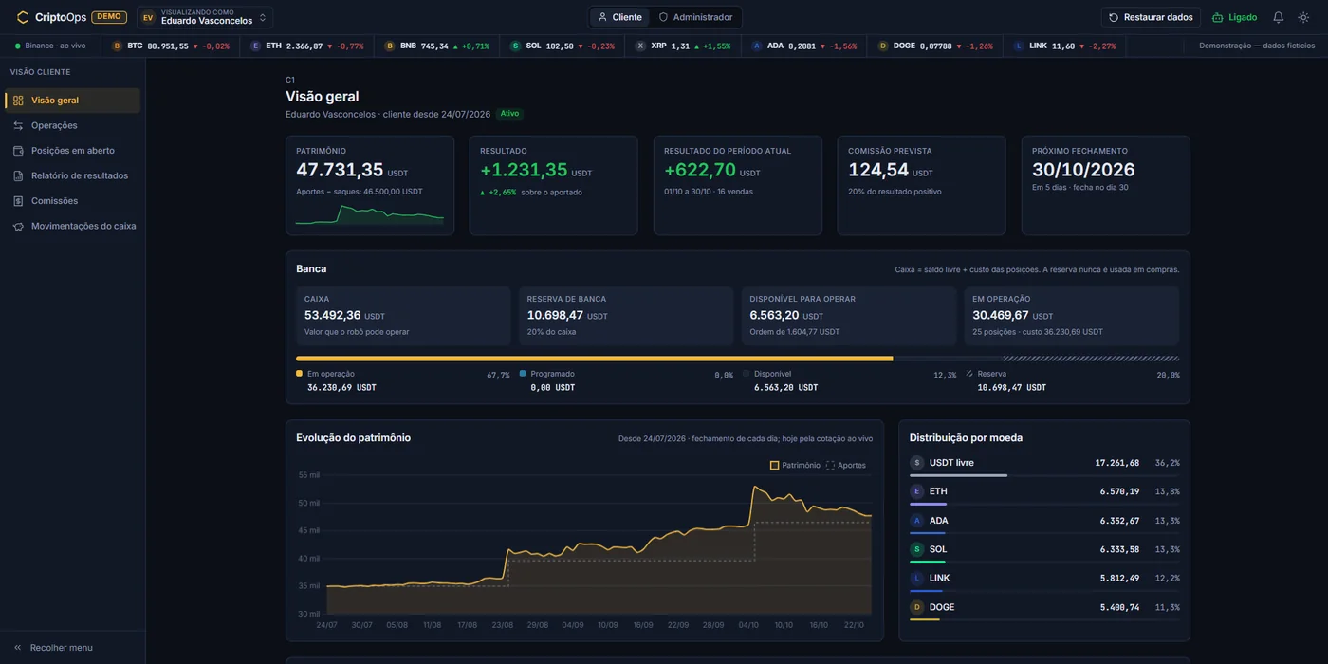Click the Banca allocation progress bar

pyautogui.click(x=738, y=359)
